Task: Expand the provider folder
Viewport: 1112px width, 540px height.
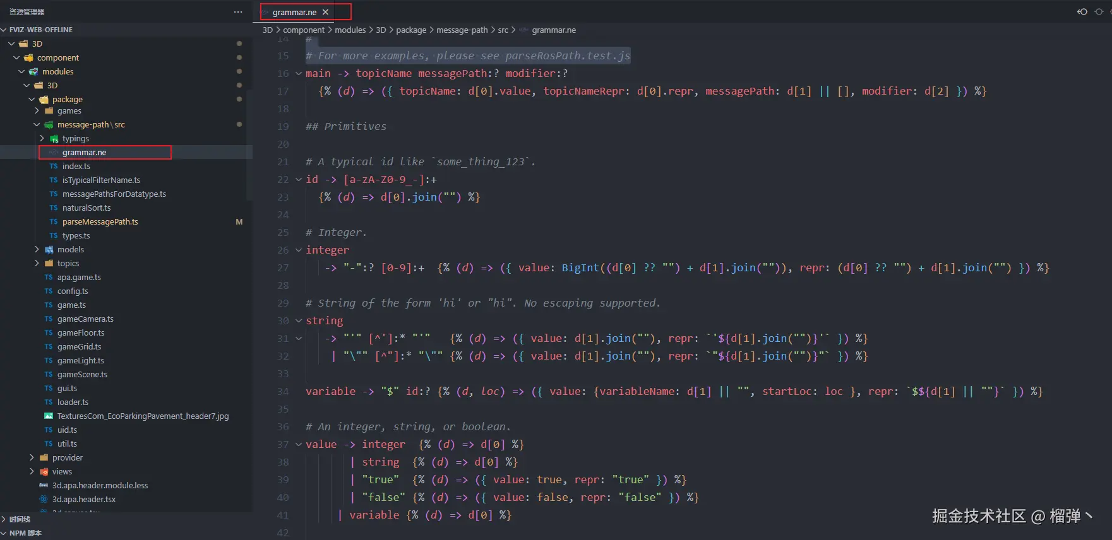Action: (32, 457)
